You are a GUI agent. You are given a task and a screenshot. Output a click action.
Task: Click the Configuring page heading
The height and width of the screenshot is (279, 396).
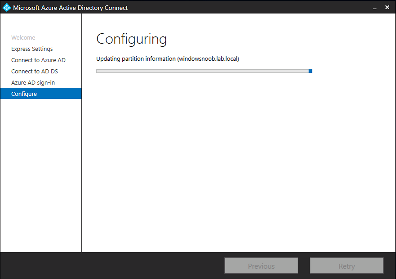click(132, 39)
